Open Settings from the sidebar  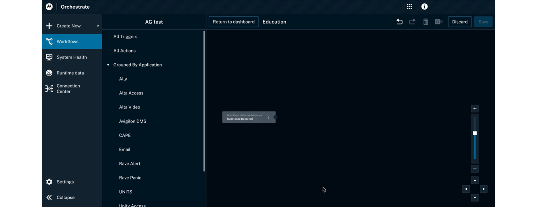72,182
